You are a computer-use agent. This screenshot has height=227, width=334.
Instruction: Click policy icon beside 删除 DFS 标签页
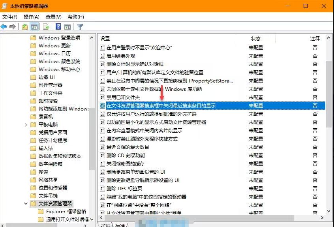coord(103,189)
